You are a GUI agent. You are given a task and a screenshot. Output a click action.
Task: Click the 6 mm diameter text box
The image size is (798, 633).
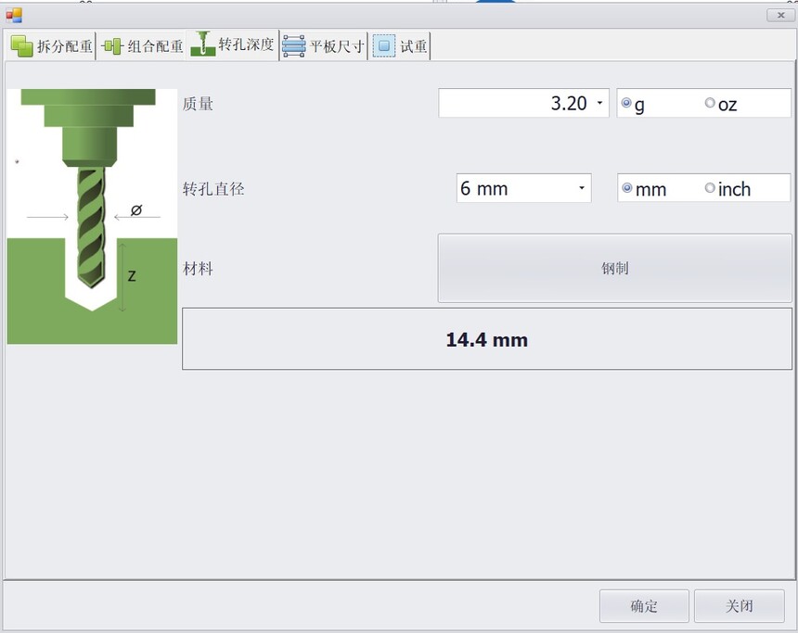pos(513,188)
